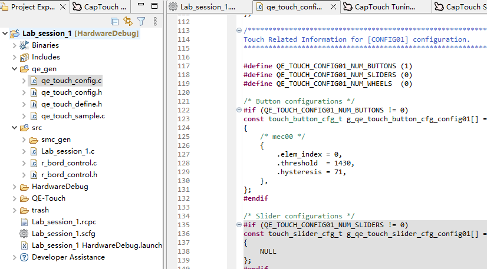Click .elem_index line in code

(x=310, y=154)
